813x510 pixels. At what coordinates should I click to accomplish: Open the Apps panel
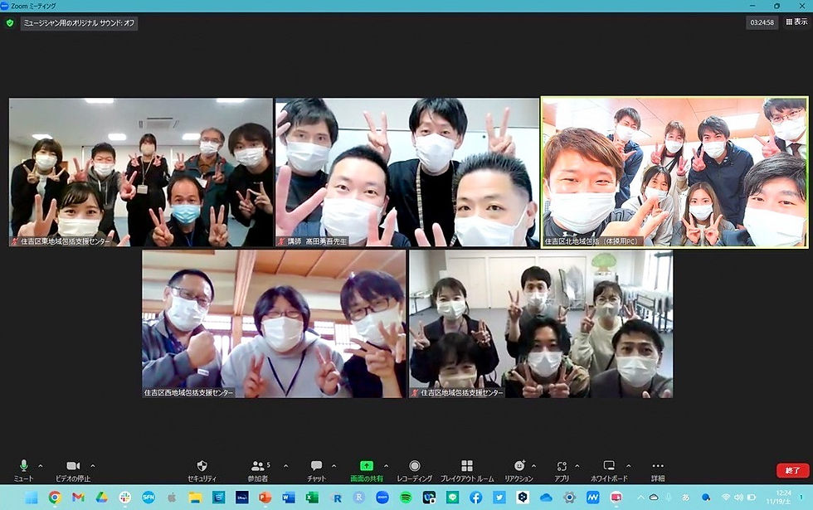(562, 470)
